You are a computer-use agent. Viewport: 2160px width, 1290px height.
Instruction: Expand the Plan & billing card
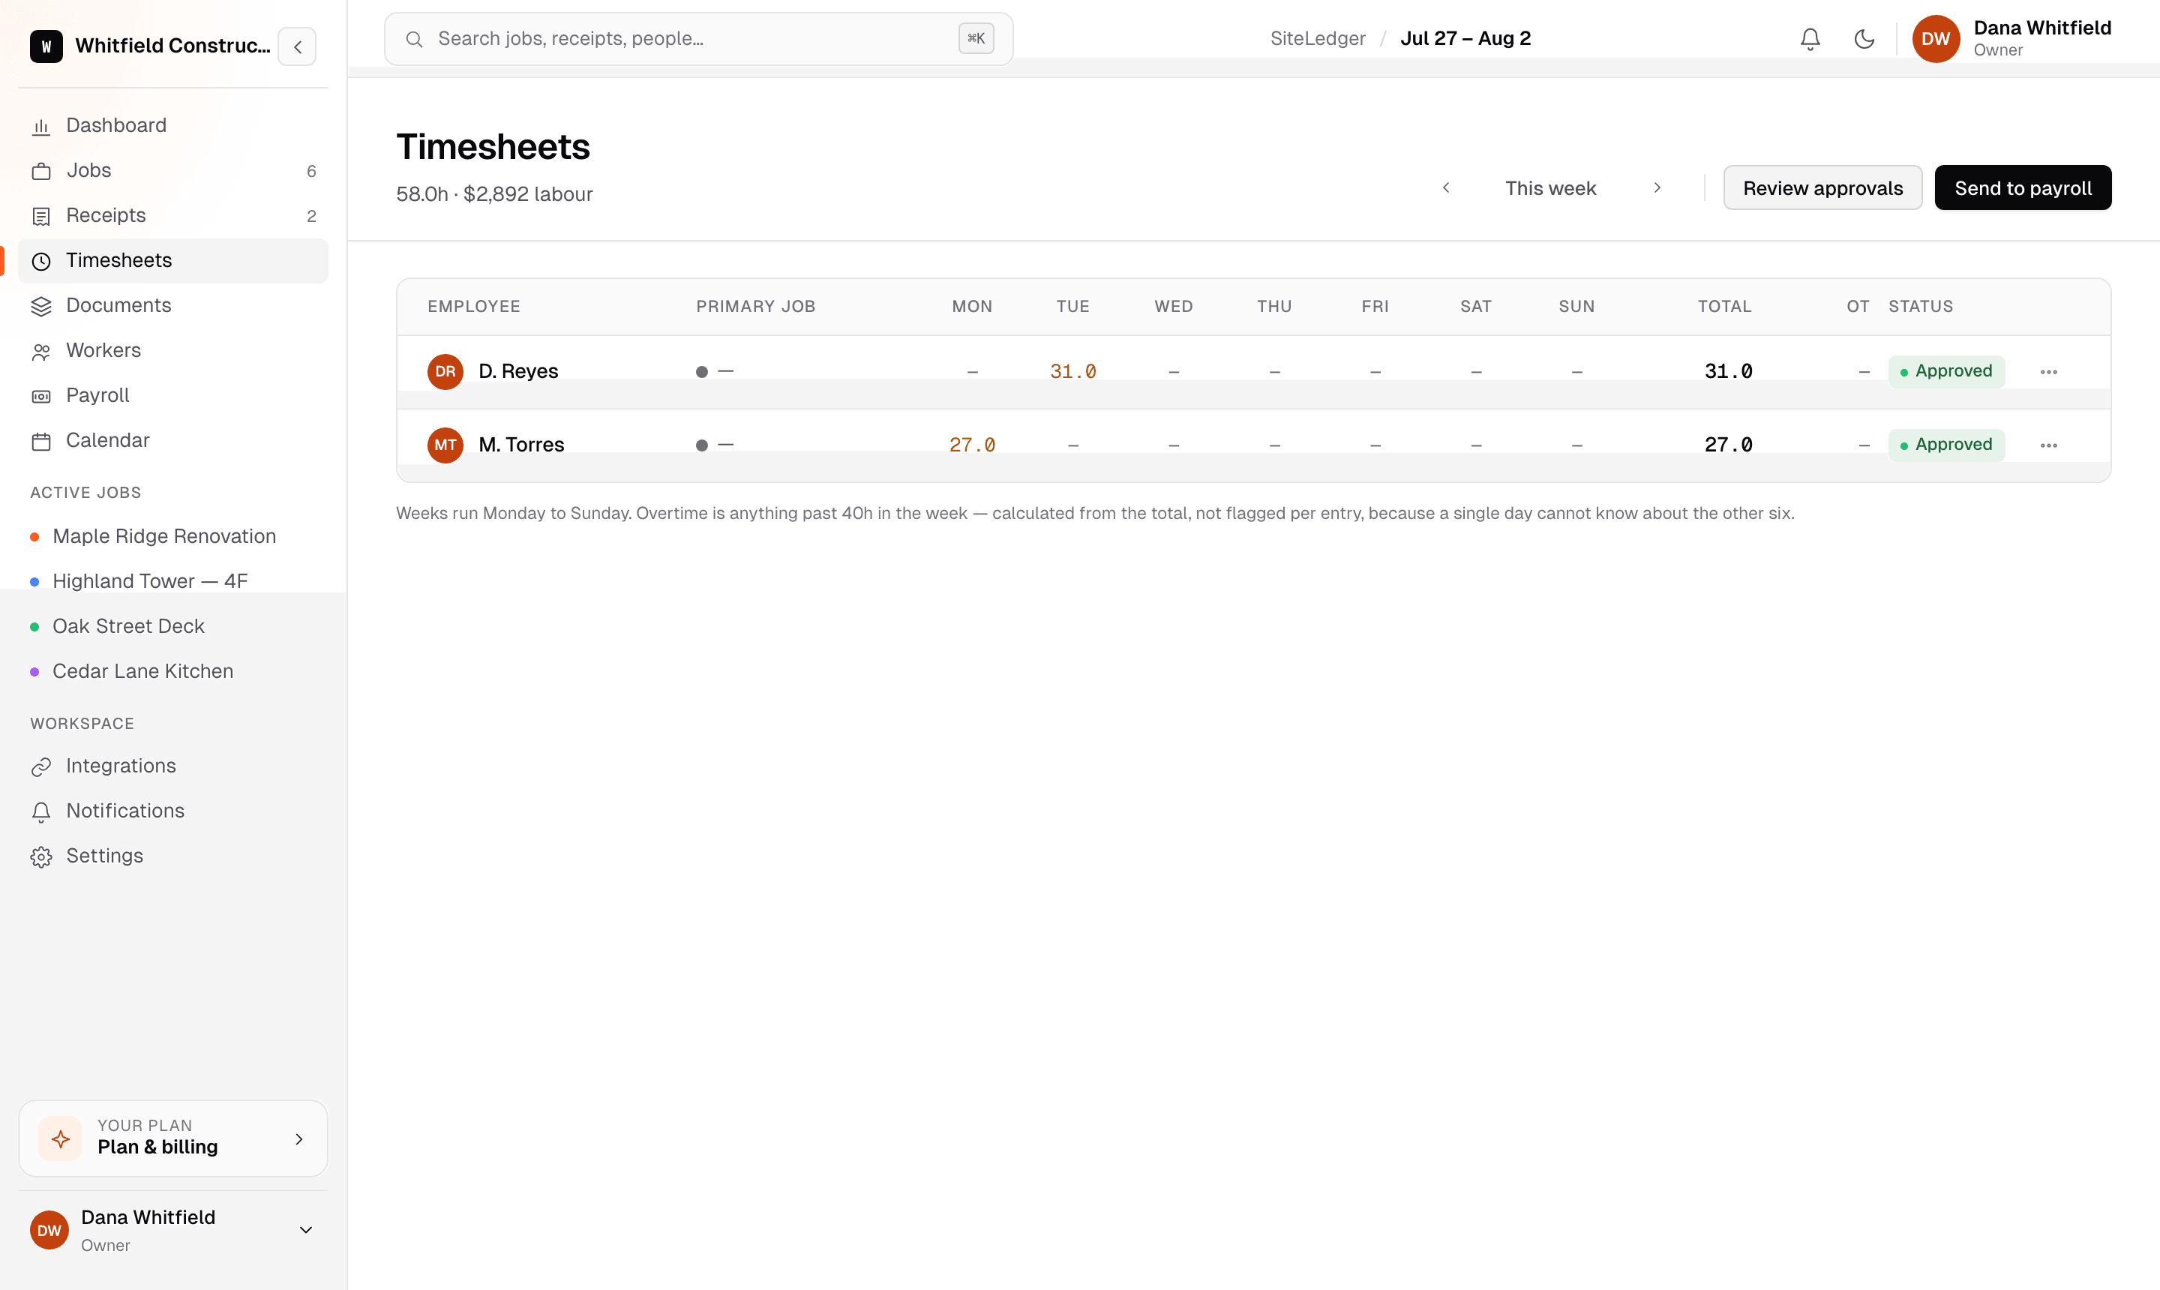coord(173,1138)
